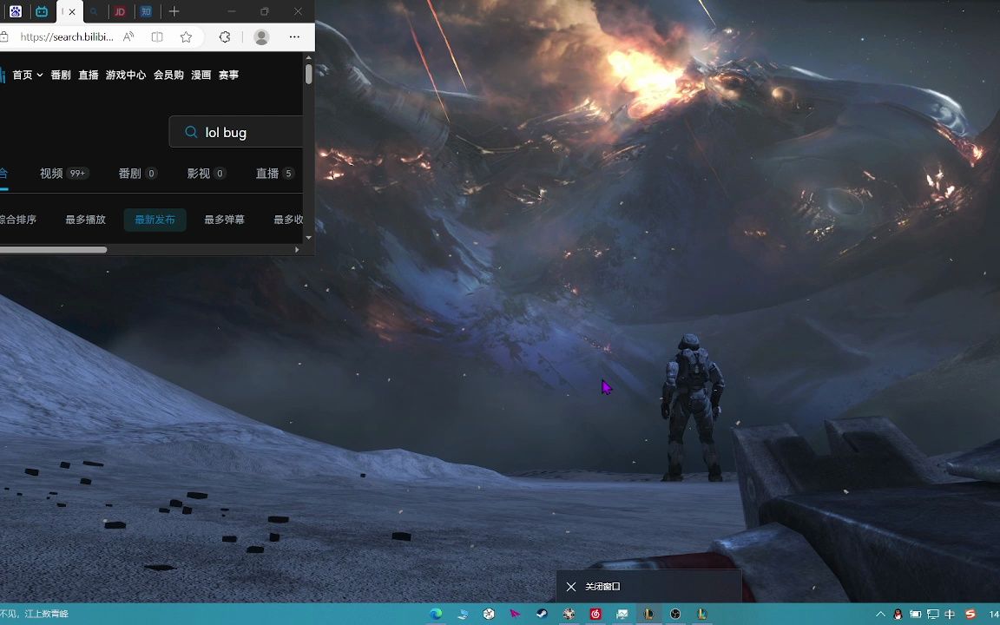This screenshot has height=625, width=1000.
Task: Click the horizontal scrollbar right arrow
Action: coord(297,249)
